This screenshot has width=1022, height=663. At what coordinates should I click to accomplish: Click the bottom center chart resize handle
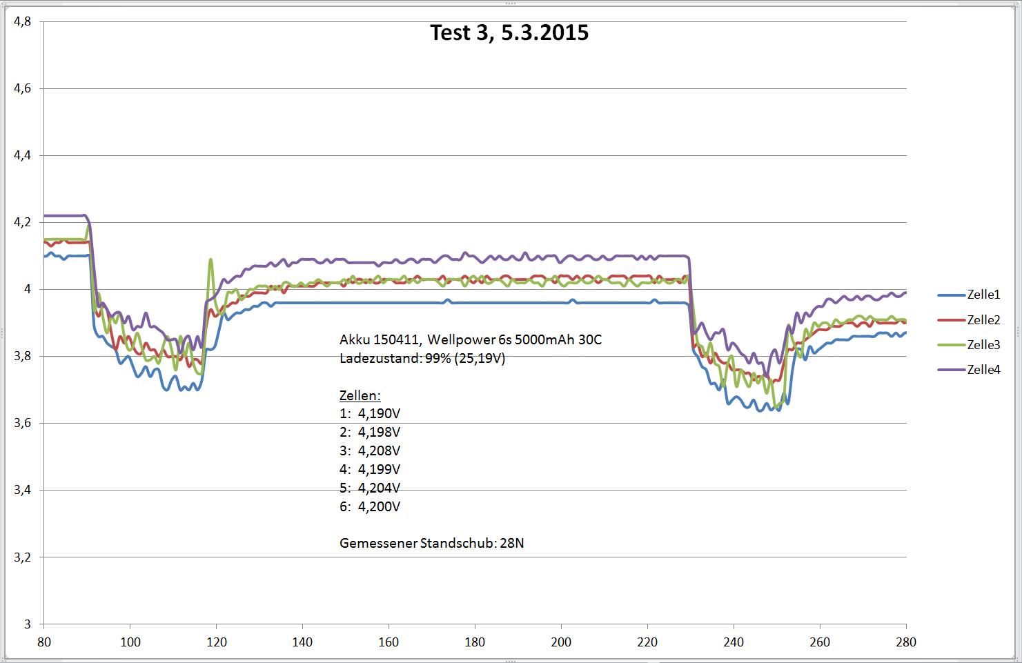[x=511, y=660]
